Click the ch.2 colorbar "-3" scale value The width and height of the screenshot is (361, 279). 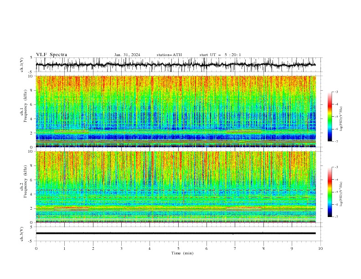[x=336, y=167]
